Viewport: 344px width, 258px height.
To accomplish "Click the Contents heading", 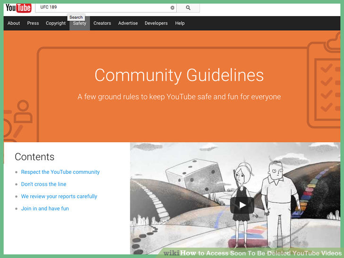I will tap(34, 157).
